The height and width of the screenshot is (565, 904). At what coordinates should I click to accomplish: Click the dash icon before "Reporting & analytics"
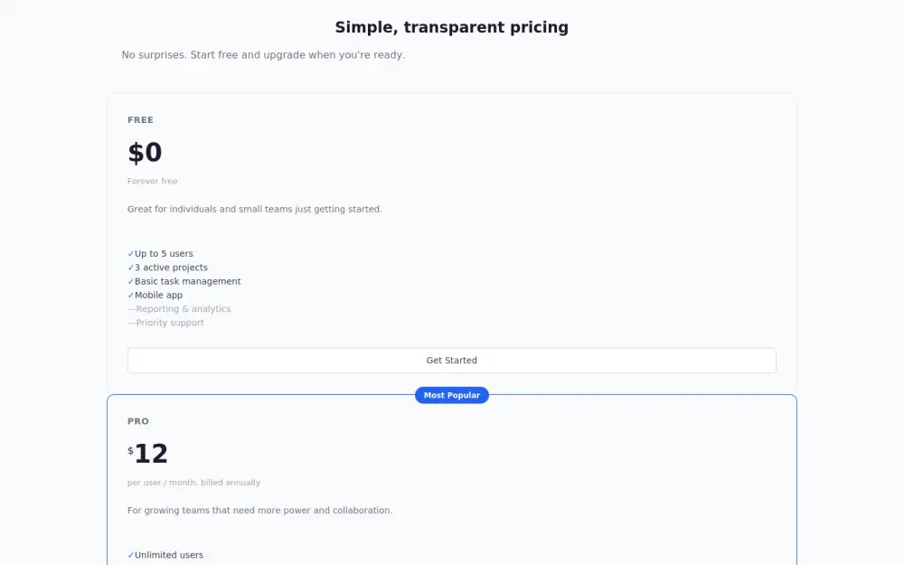pyautogui.click(x=131, y=308)
